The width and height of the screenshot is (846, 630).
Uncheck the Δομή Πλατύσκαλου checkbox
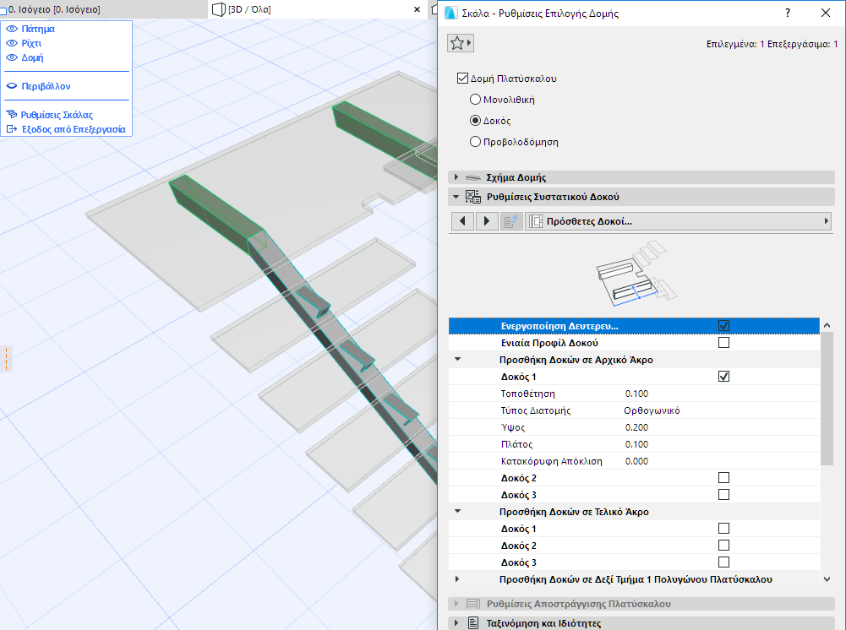tap(462, 79)
